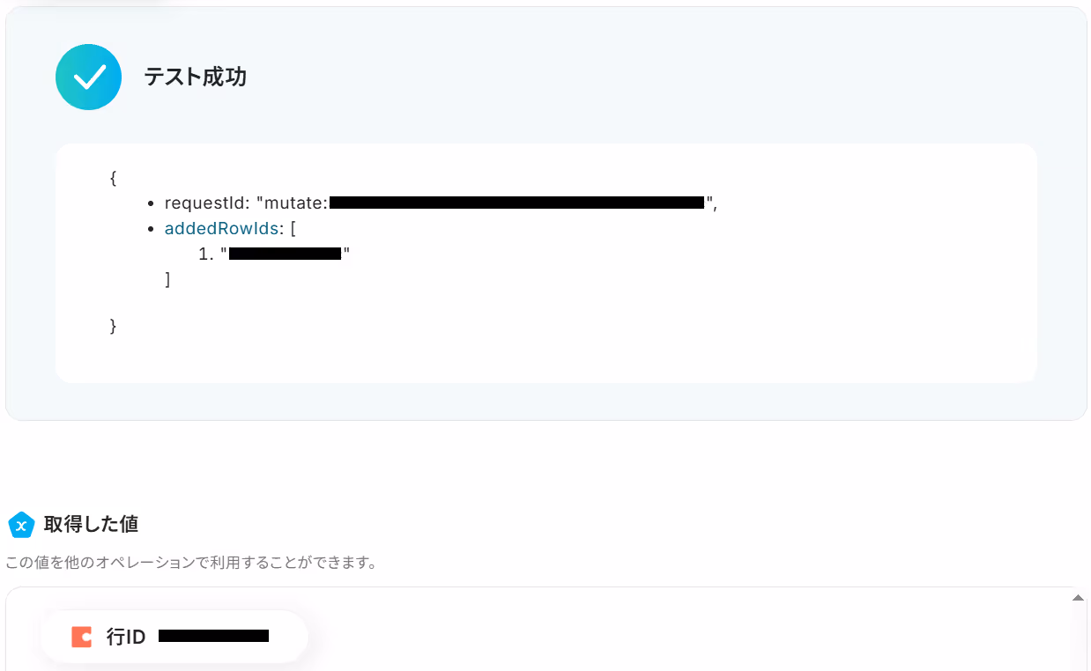Viewport: 1091px width, 671px height.
Task: Click the 取得した値 section heading
Action: pyautogui.click(x=91, y=525)
